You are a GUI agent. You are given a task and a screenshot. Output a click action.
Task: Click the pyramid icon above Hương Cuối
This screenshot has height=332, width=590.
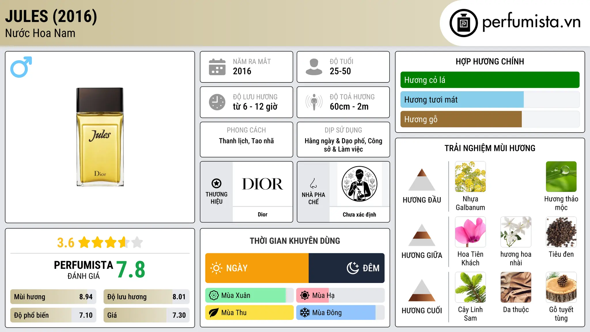coord(422,290)
